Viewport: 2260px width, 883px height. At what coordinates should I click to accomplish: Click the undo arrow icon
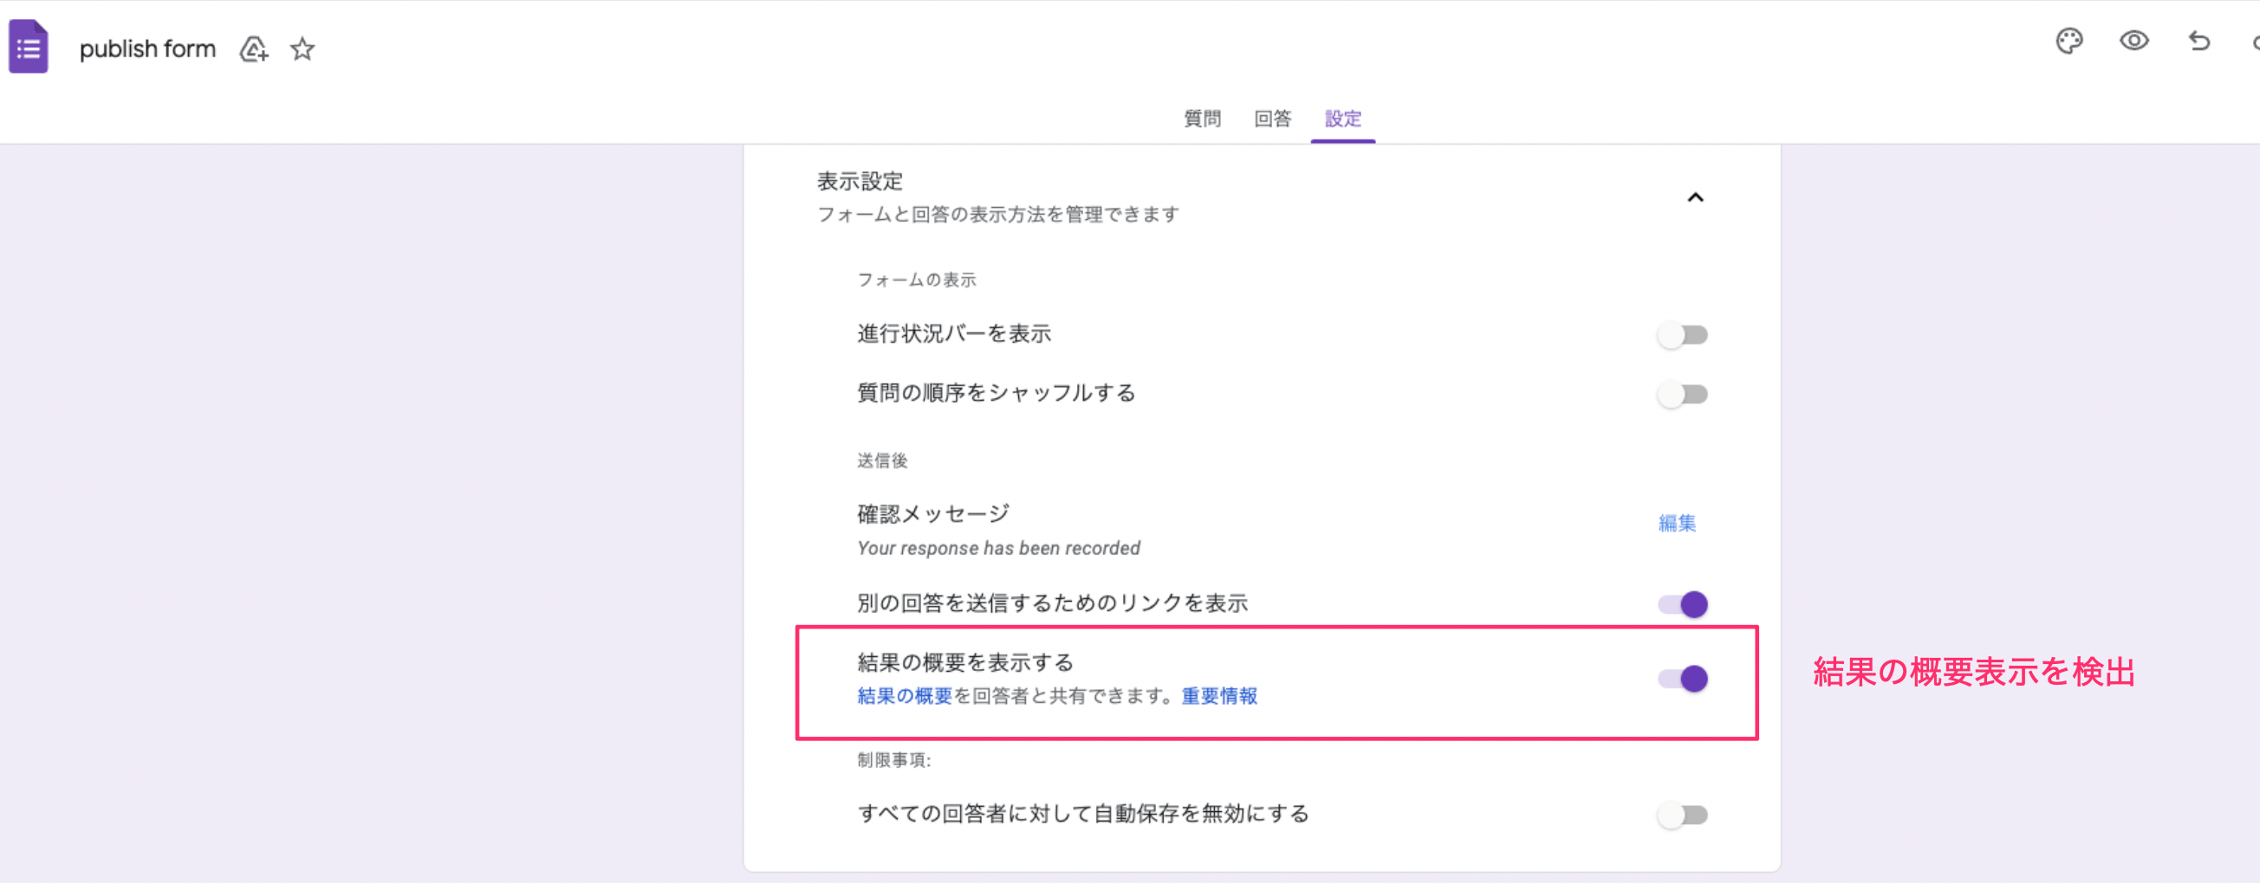[2198, 42]
